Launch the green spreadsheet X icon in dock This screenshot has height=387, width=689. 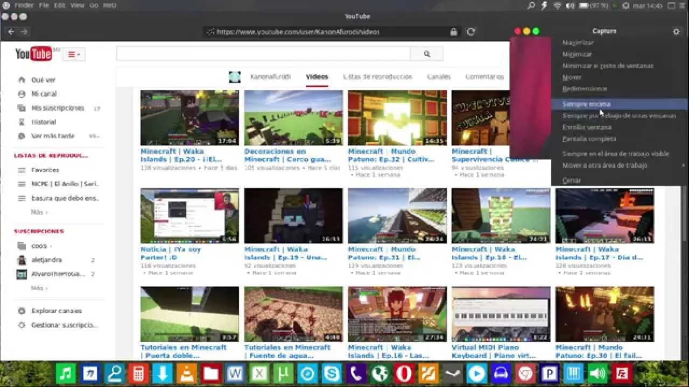259,373
